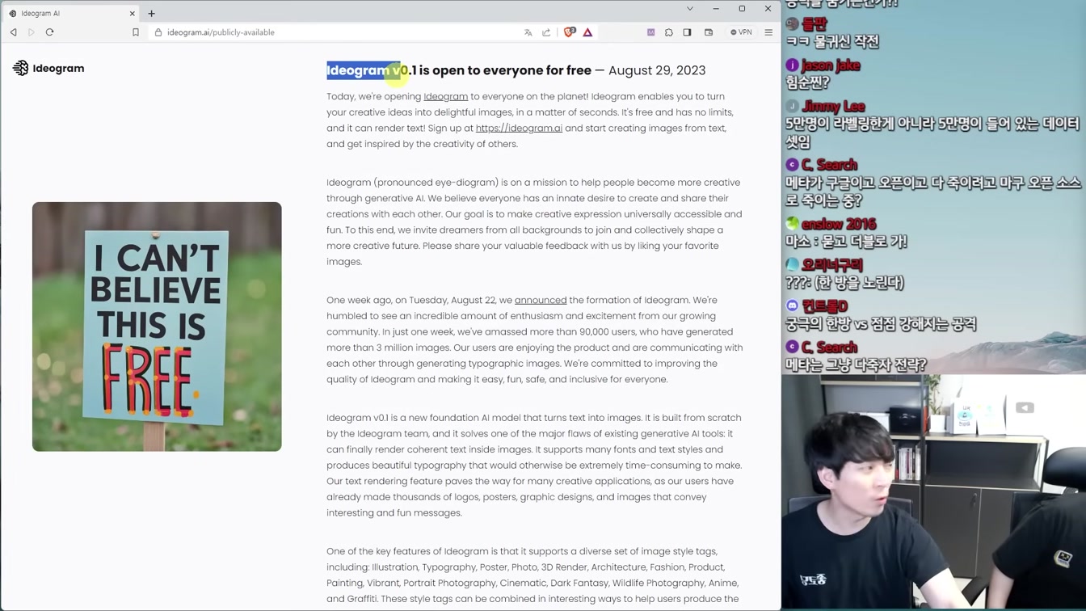This screenshot has height=611, width=1086.
Task: Select the Ideogram AI tab
Action: click(x=71, y=13)
